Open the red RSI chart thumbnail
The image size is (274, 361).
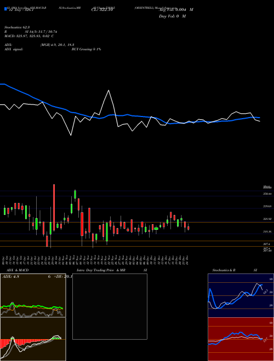tap(241, 339)
